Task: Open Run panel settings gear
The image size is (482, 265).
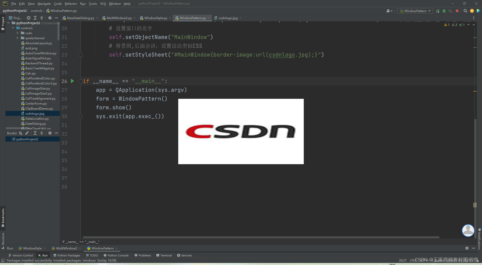Action: click(x=467, y=248)
